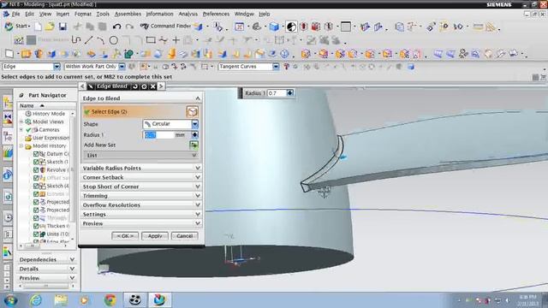This screenshot has width=548, height=308.
Task: Click the Edge Blend dialog settings gear icon
Action: point(144,86)
